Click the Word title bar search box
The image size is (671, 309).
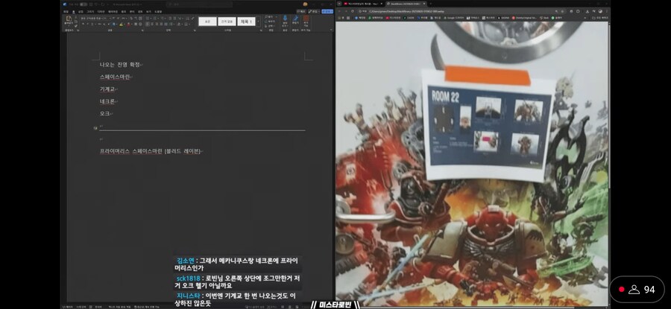[x=199, y=4]
